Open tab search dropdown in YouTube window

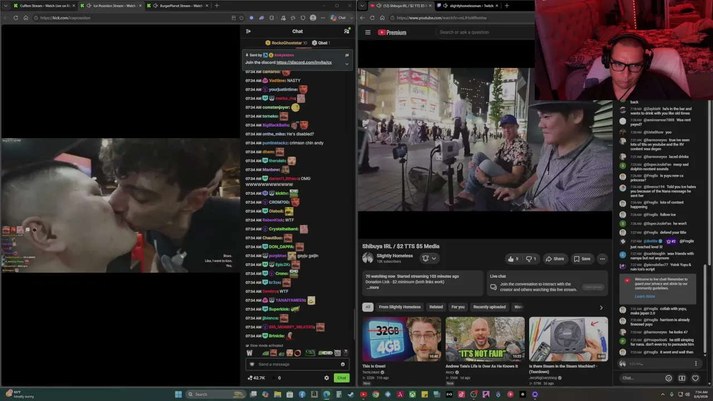(x=363, y=6)
